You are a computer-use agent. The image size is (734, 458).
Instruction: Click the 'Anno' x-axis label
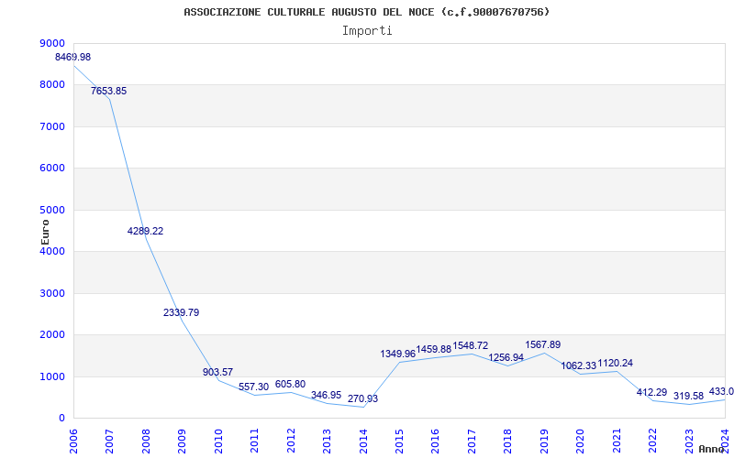713,449
